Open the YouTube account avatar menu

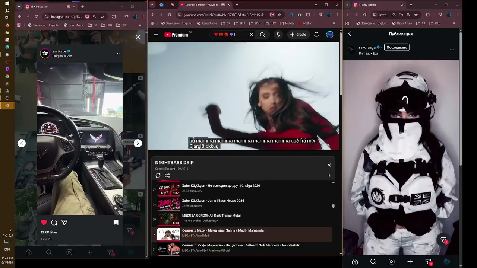330,35
